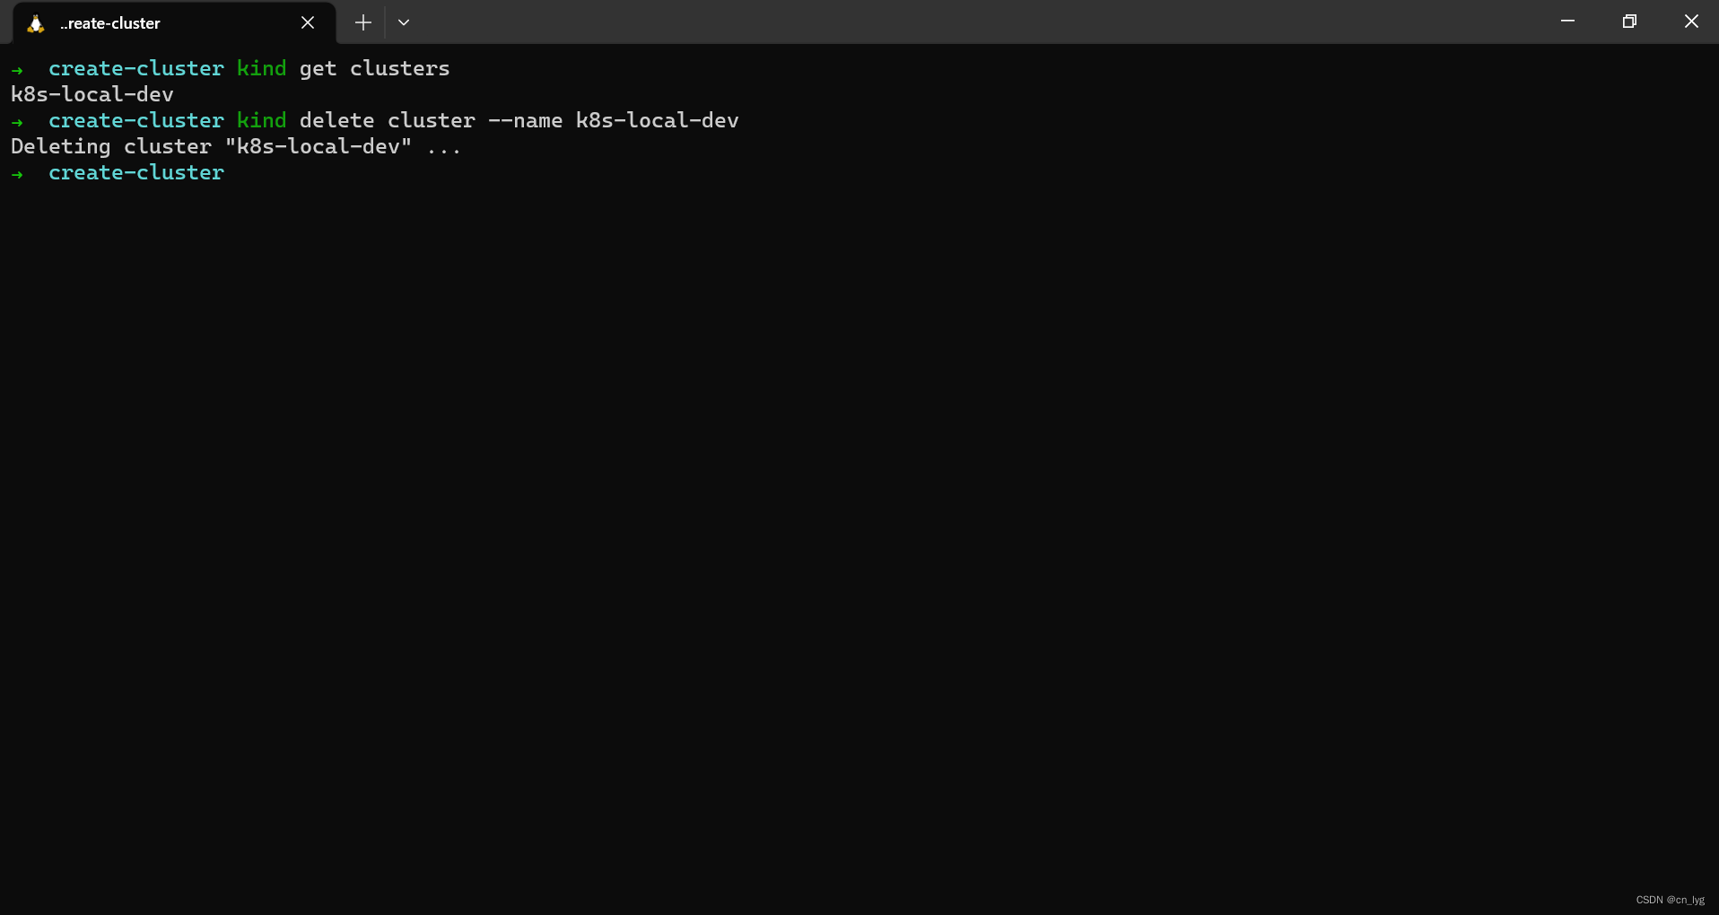Click the k8s-local-dev output line

click(x=92, y=94)
